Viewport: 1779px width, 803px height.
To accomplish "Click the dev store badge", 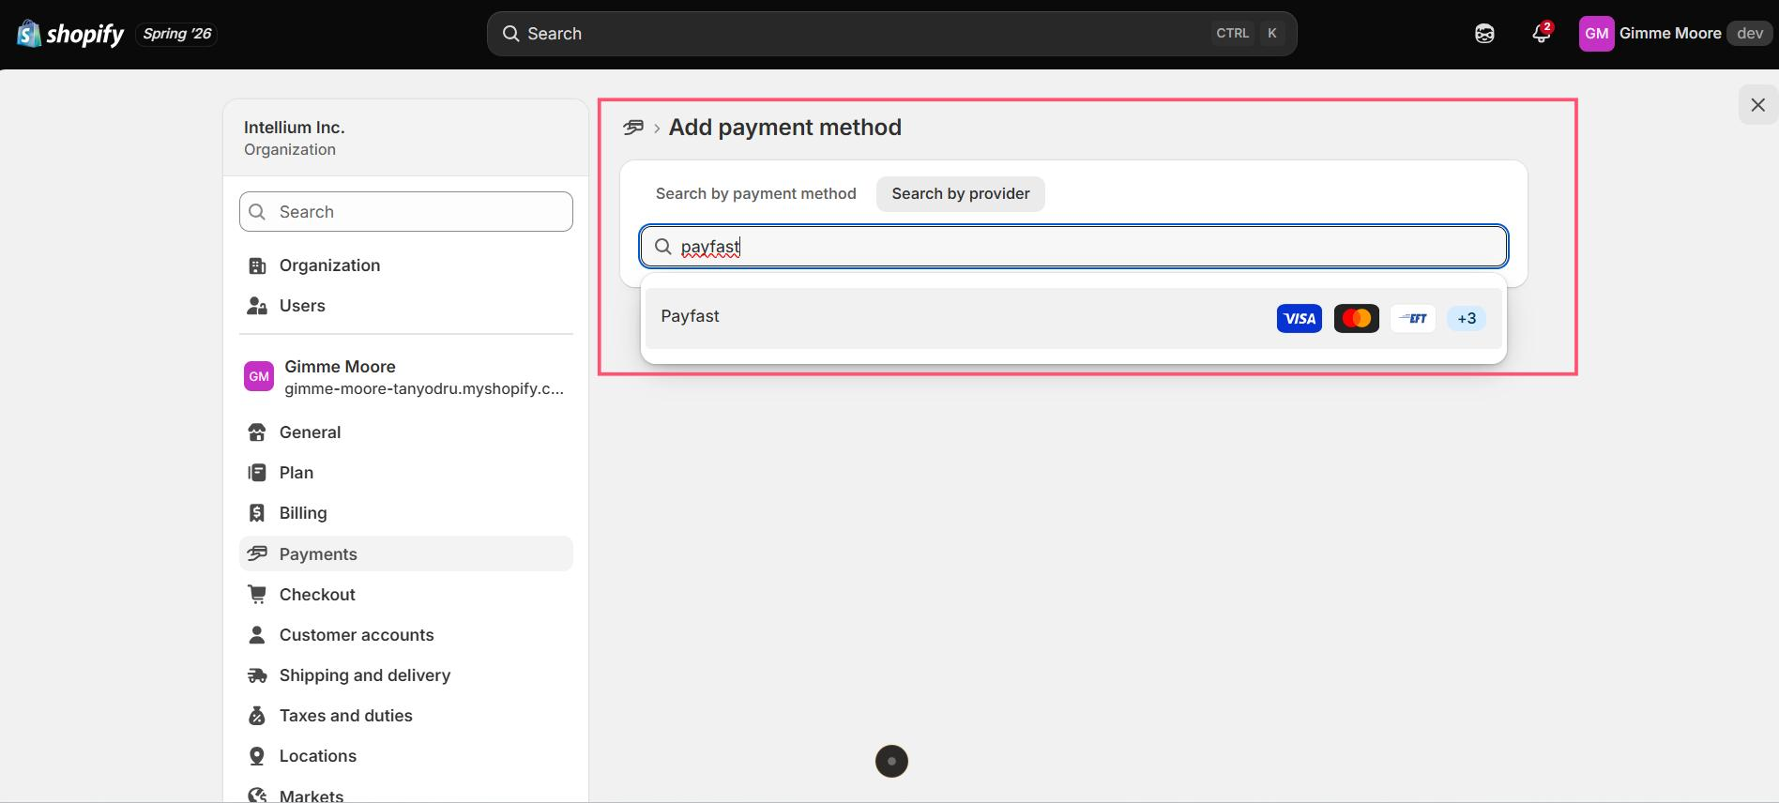I will 1749,34.
